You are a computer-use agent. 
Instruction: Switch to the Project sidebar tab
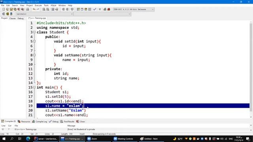point(4,18)
